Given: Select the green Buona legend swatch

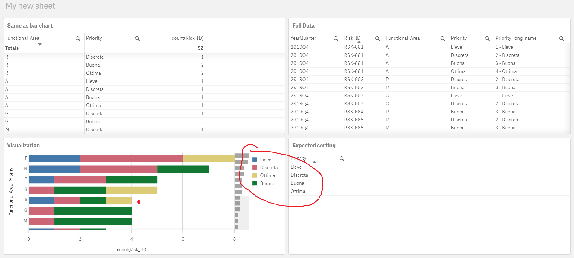Looking at the screenshot, I should (255, 183).
